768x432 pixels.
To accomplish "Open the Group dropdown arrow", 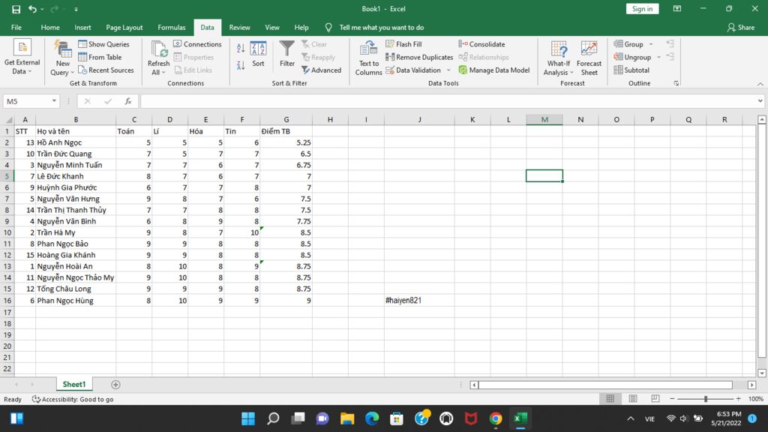I will click(x=651, y=44).
